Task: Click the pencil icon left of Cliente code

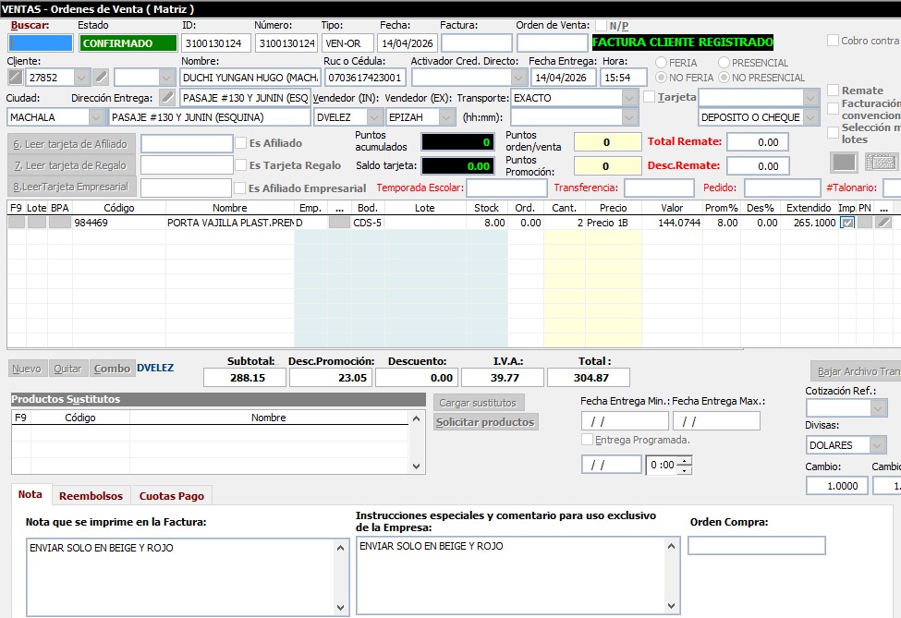Action: click(x=16, y=78)
